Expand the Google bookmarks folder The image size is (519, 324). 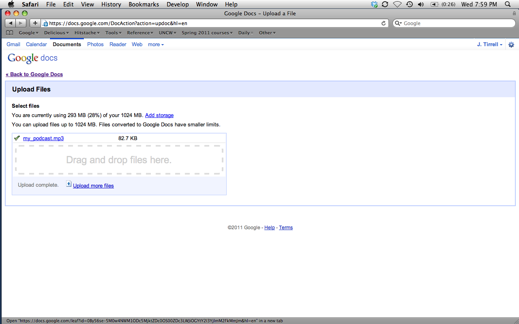[x=28, y=33]
